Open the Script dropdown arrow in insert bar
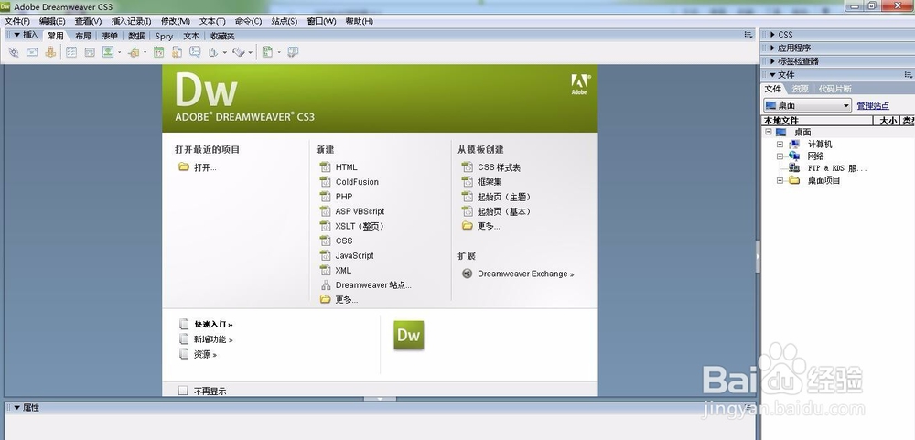 [x=251, y=53]
